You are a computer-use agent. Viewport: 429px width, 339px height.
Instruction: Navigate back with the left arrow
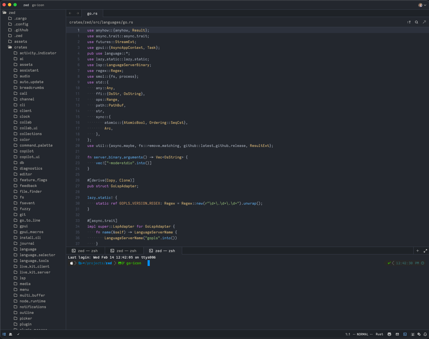70,13
